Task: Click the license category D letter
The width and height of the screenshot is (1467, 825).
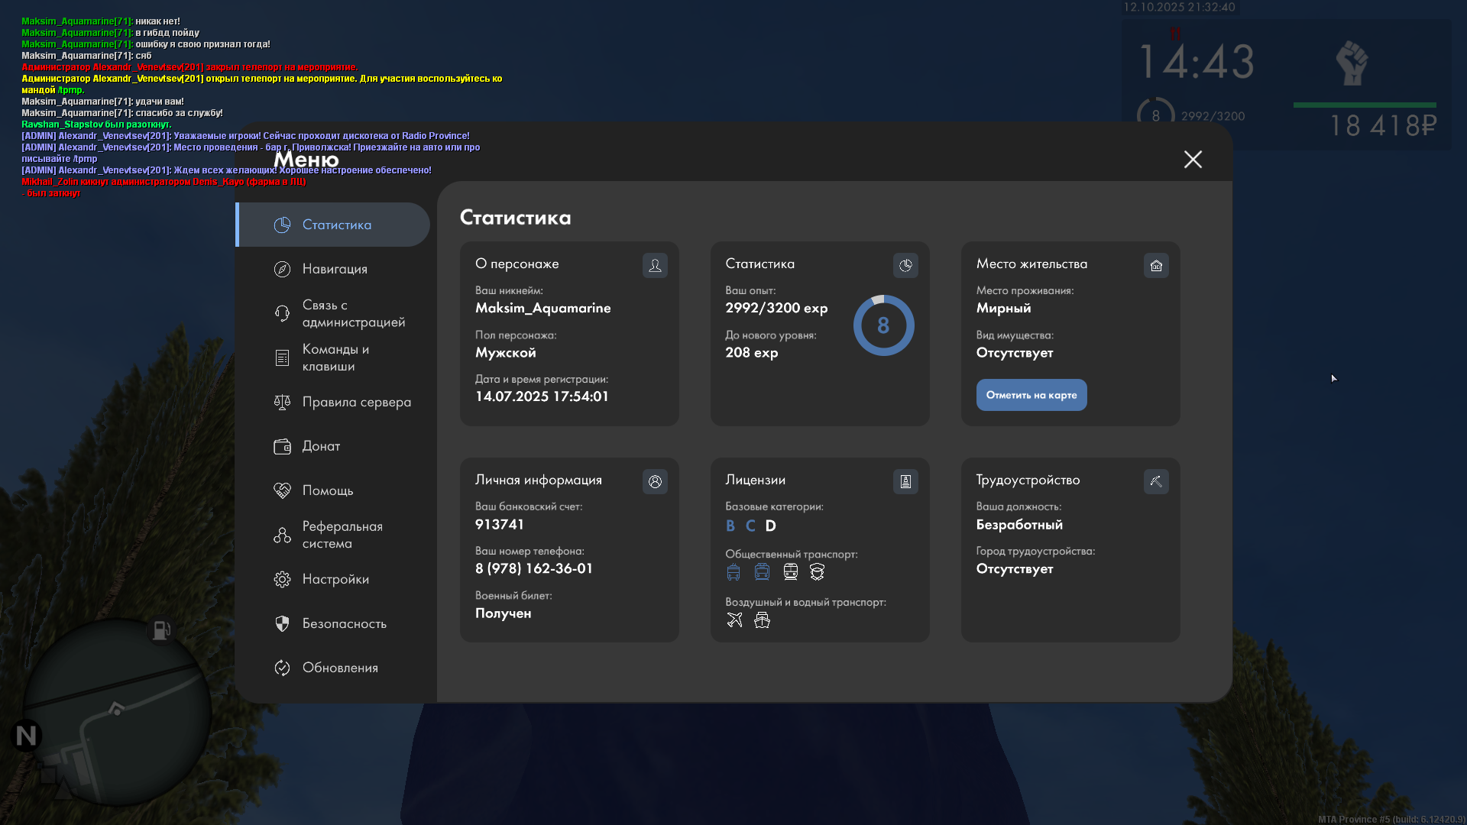Action: point(770,526)
